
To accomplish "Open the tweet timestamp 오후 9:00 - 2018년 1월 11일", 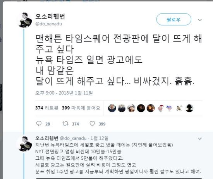I will click(x=64, y=93).
